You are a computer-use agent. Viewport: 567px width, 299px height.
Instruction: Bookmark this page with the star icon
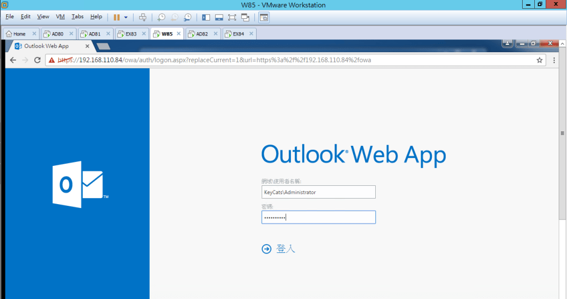tap(539, 60)
